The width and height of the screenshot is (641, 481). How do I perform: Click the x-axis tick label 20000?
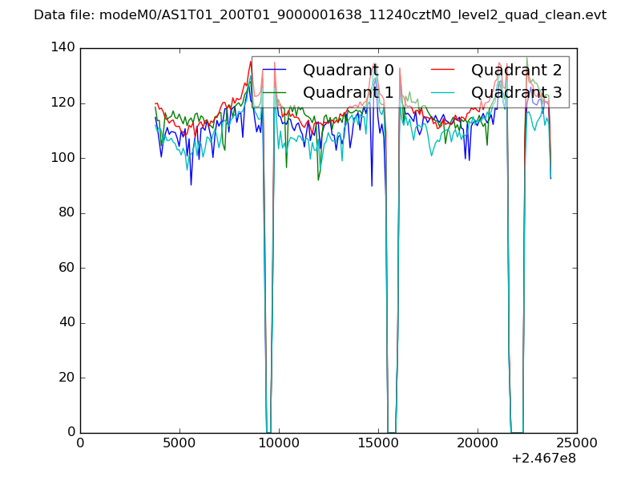pos(478,443)
